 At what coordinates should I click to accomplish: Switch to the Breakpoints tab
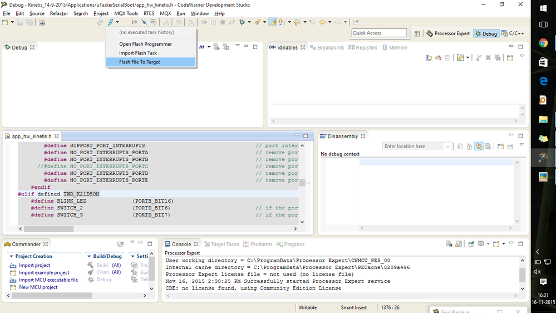327,47
